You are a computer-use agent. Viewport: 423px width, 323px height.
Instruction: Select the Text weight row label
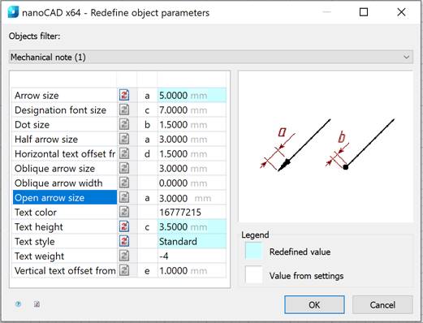65,256
